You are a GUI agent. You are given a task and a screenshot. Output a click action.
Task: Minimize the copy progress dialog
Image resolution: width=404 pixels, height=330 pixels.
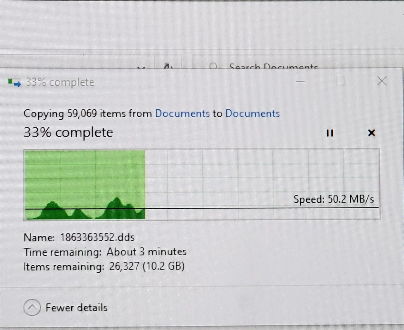click(300, 82)
